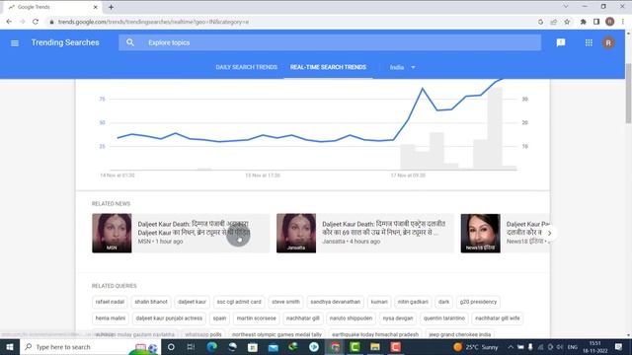The width and height of the screenshot is (632, 355).
Task: Click the page vertical scrollbar thumb
Action: coord(628,94)
